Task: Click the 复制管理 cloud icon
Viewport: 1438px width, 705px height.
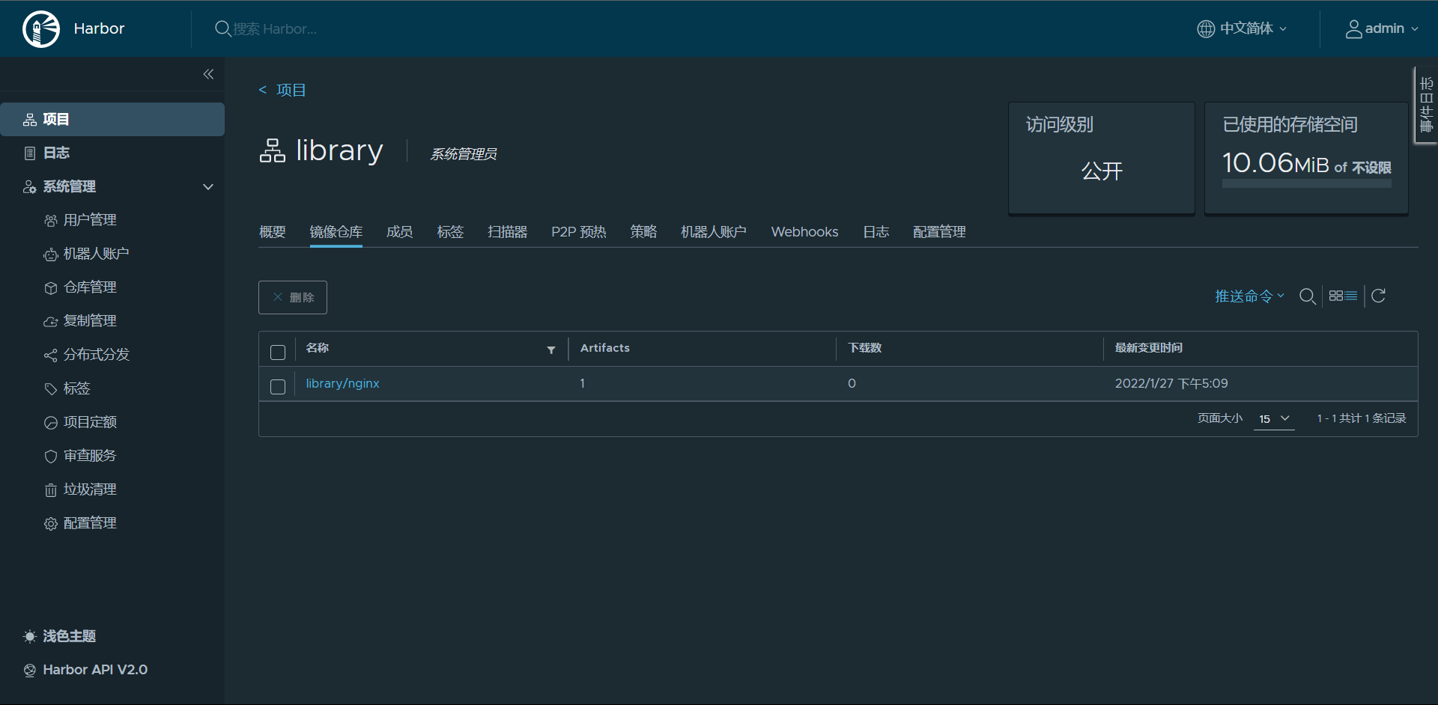Action: 51,322
